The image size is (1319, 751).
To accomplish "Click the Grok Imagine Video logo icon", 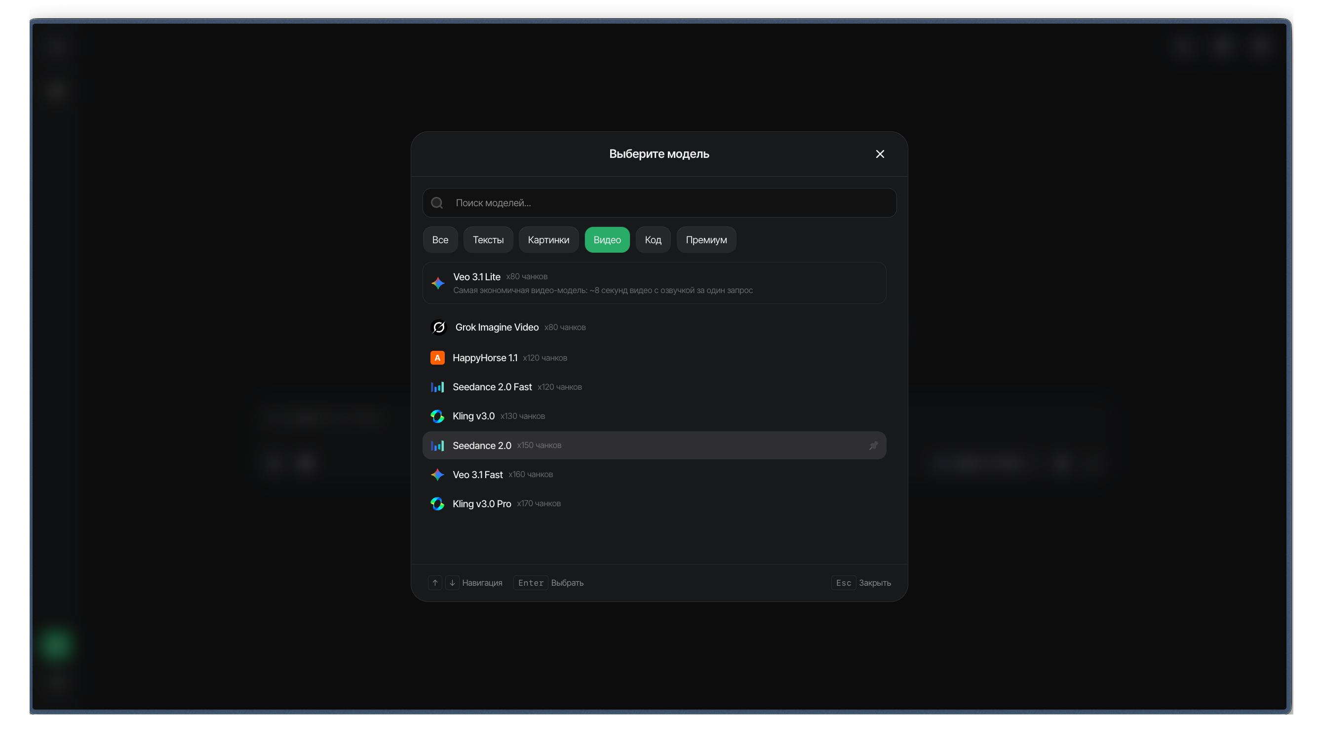I will click(x=438, y=328).
